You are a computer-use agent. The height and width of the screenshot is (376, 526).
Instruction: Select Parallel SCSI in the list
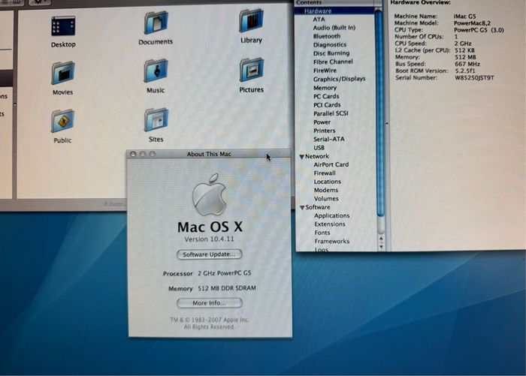(x=331, y=113)
